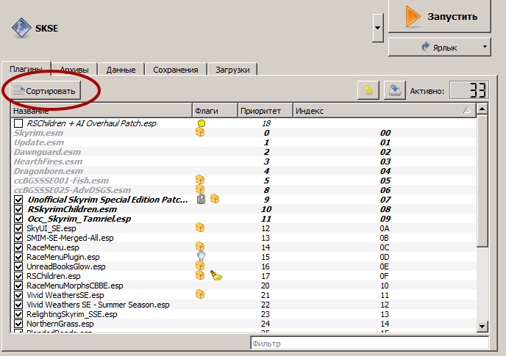Viewport: 506px width, 356px height.
Task: Click the save backup icon
Action: pos(395,90)
